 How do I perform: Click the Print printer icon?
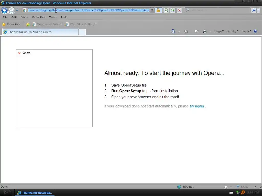tap(204, 31)
